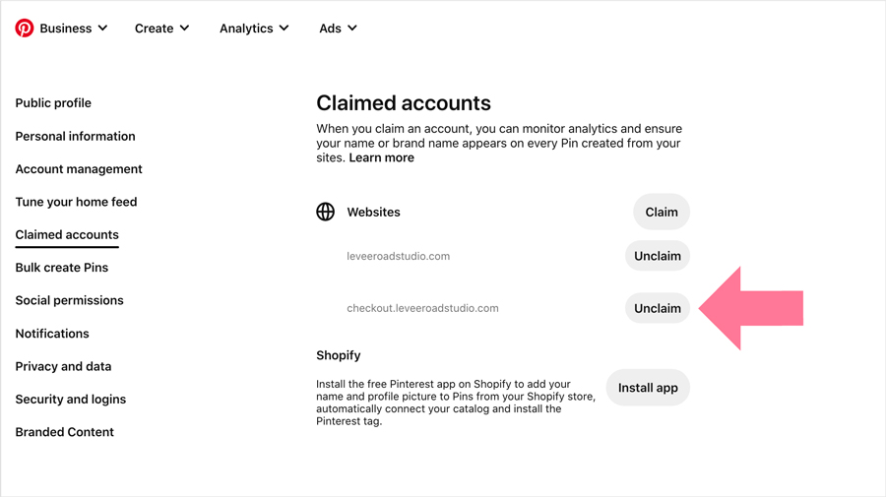Open the Create dropdown menu
The height and width of the screenshot is (497, 886).
point(162,29)
